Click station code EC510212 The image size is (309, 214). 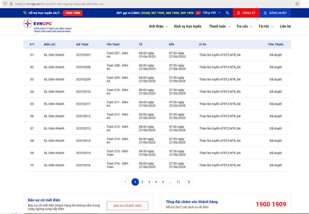[84, 116]
